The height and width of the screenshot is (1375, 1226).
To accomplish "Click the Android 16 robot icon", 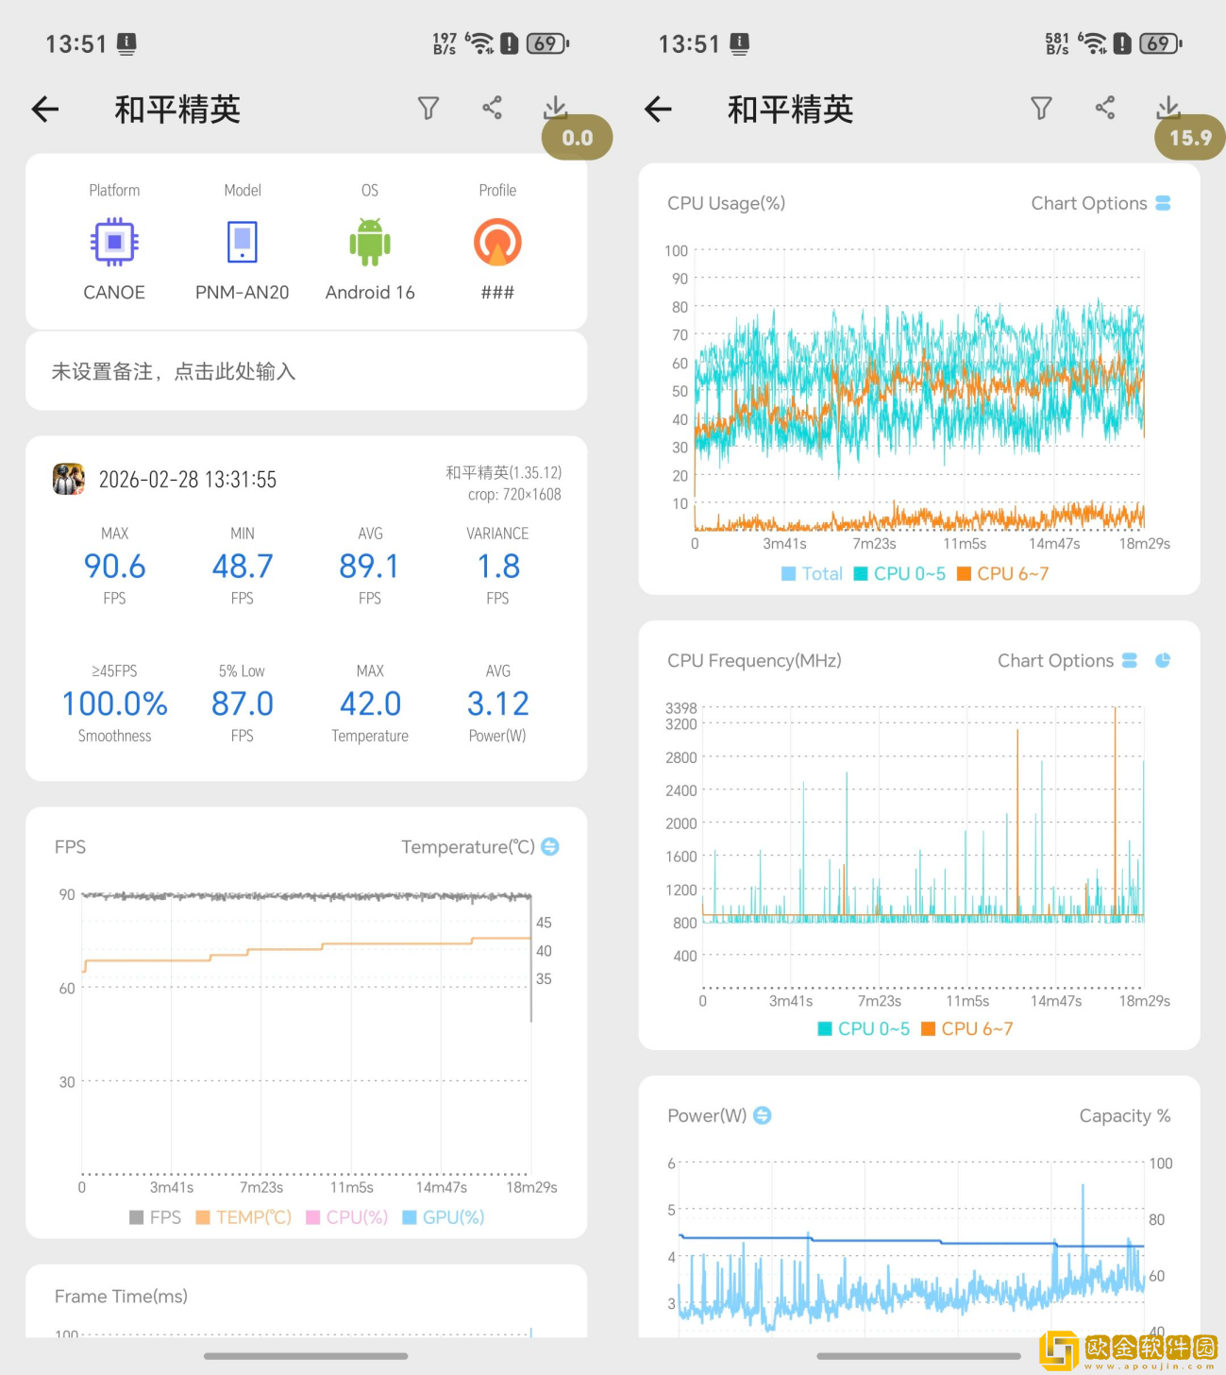I will [369, 244].
